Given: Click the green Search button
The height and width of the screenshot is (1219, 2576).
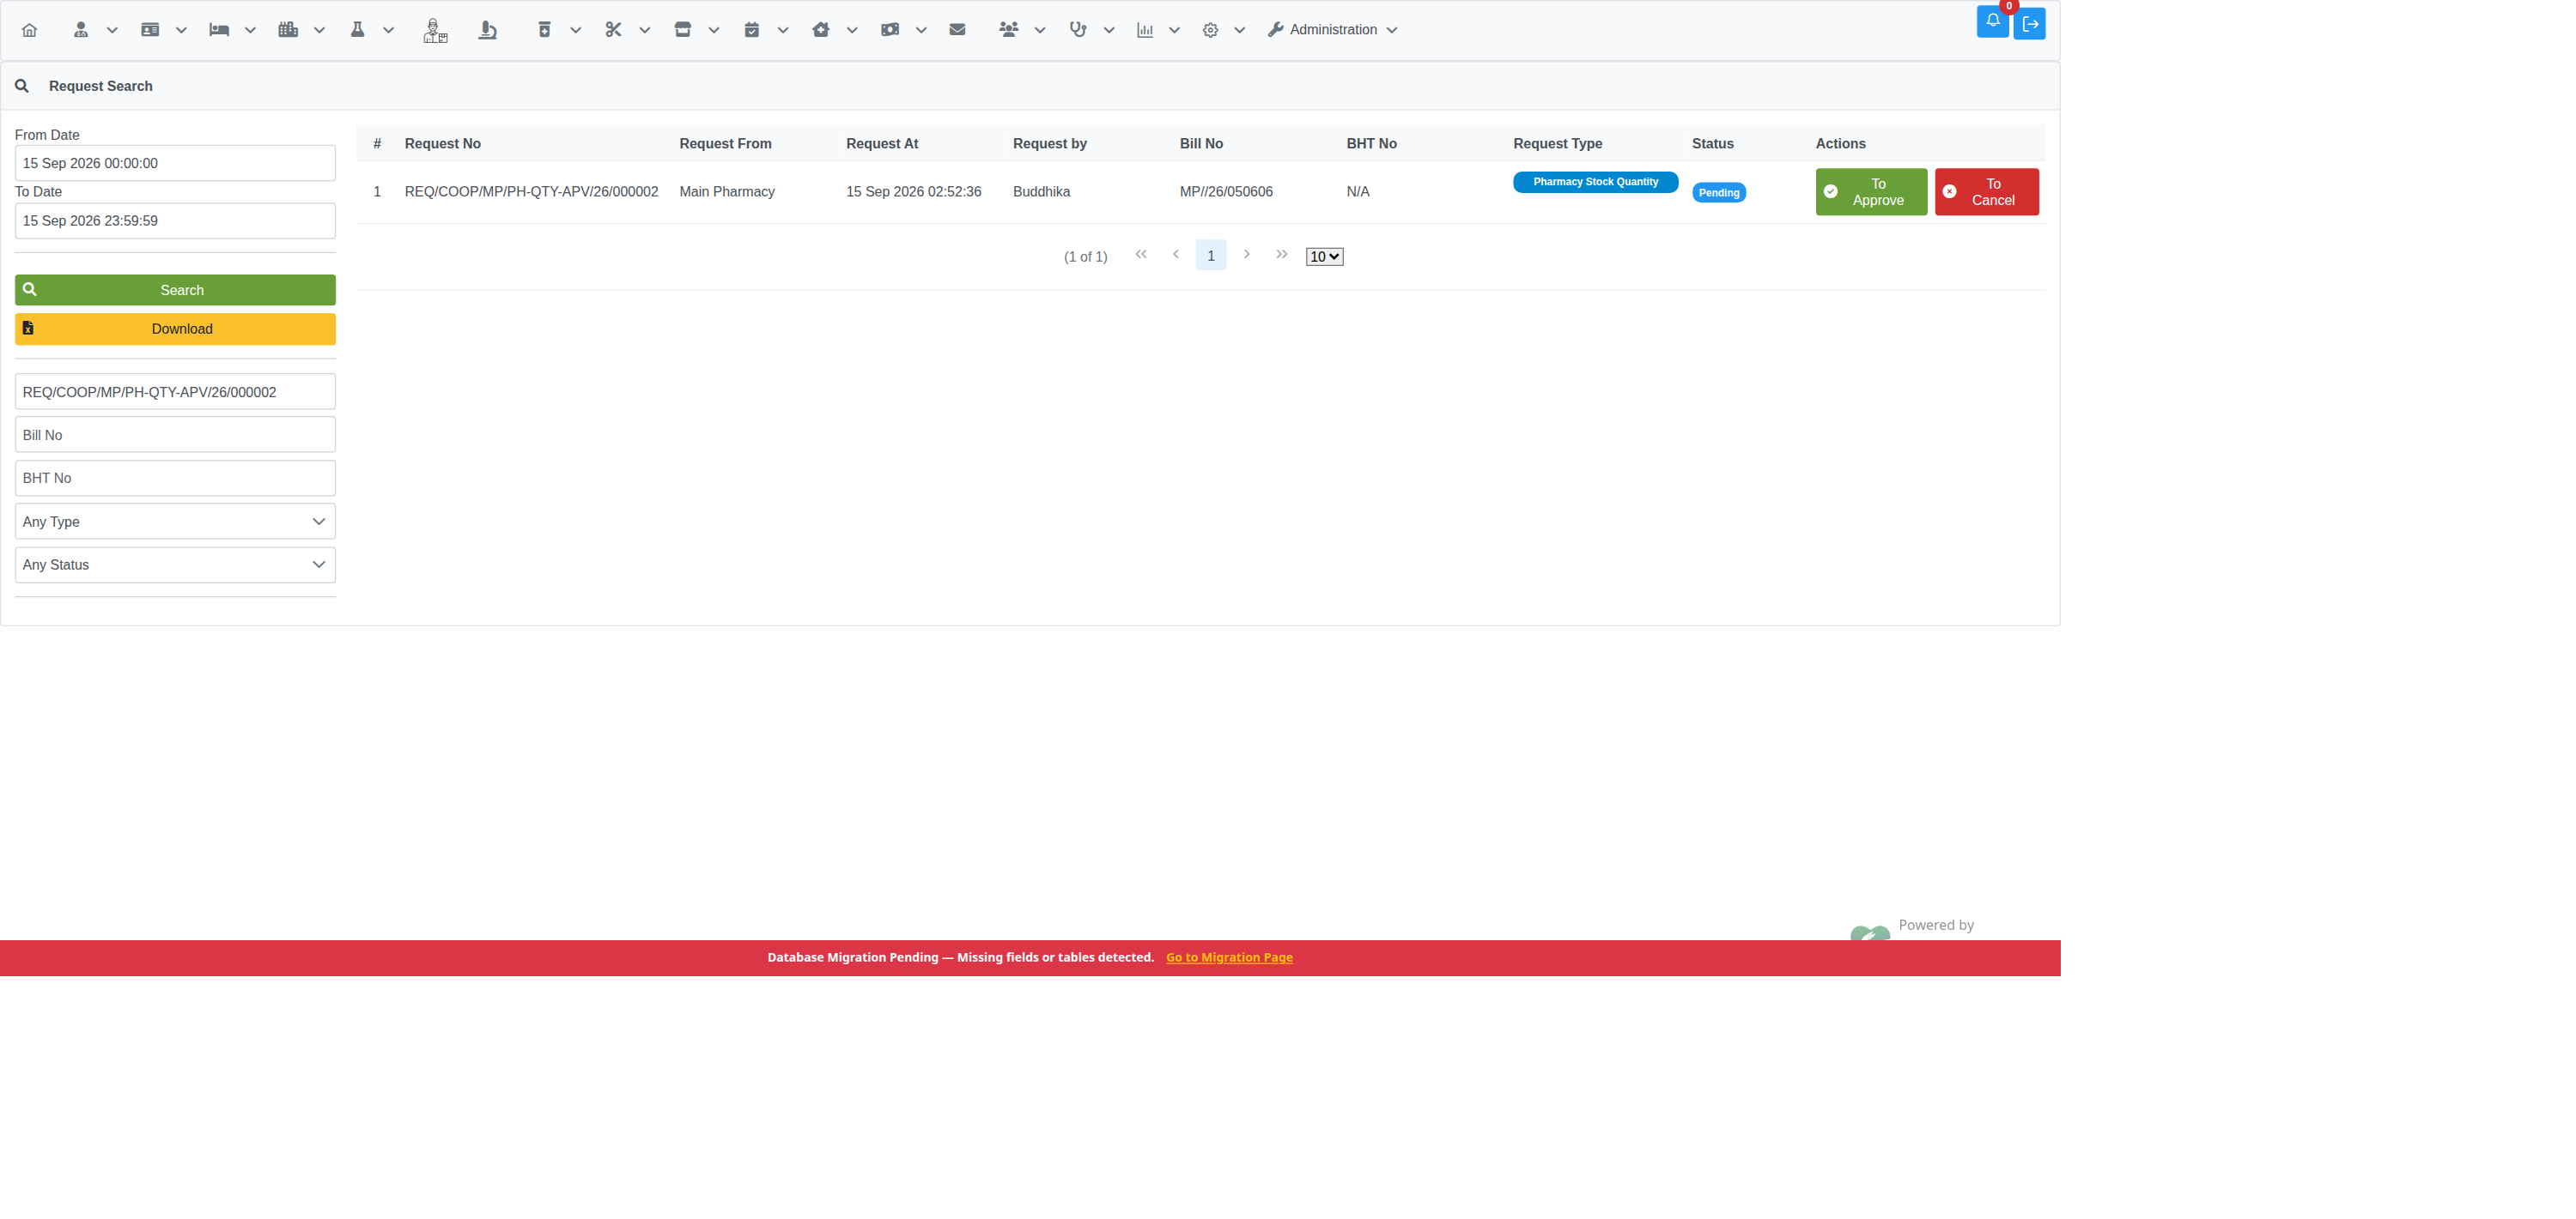Looking at the screenshot, I should click(175, 290).
